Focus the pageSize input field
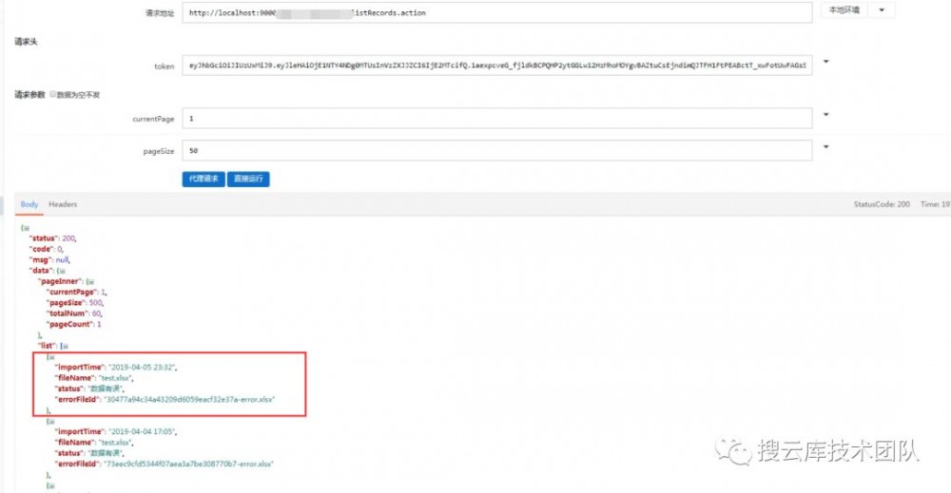The width and height of the screenshot is (951, 493). click(x=496, y=151)
